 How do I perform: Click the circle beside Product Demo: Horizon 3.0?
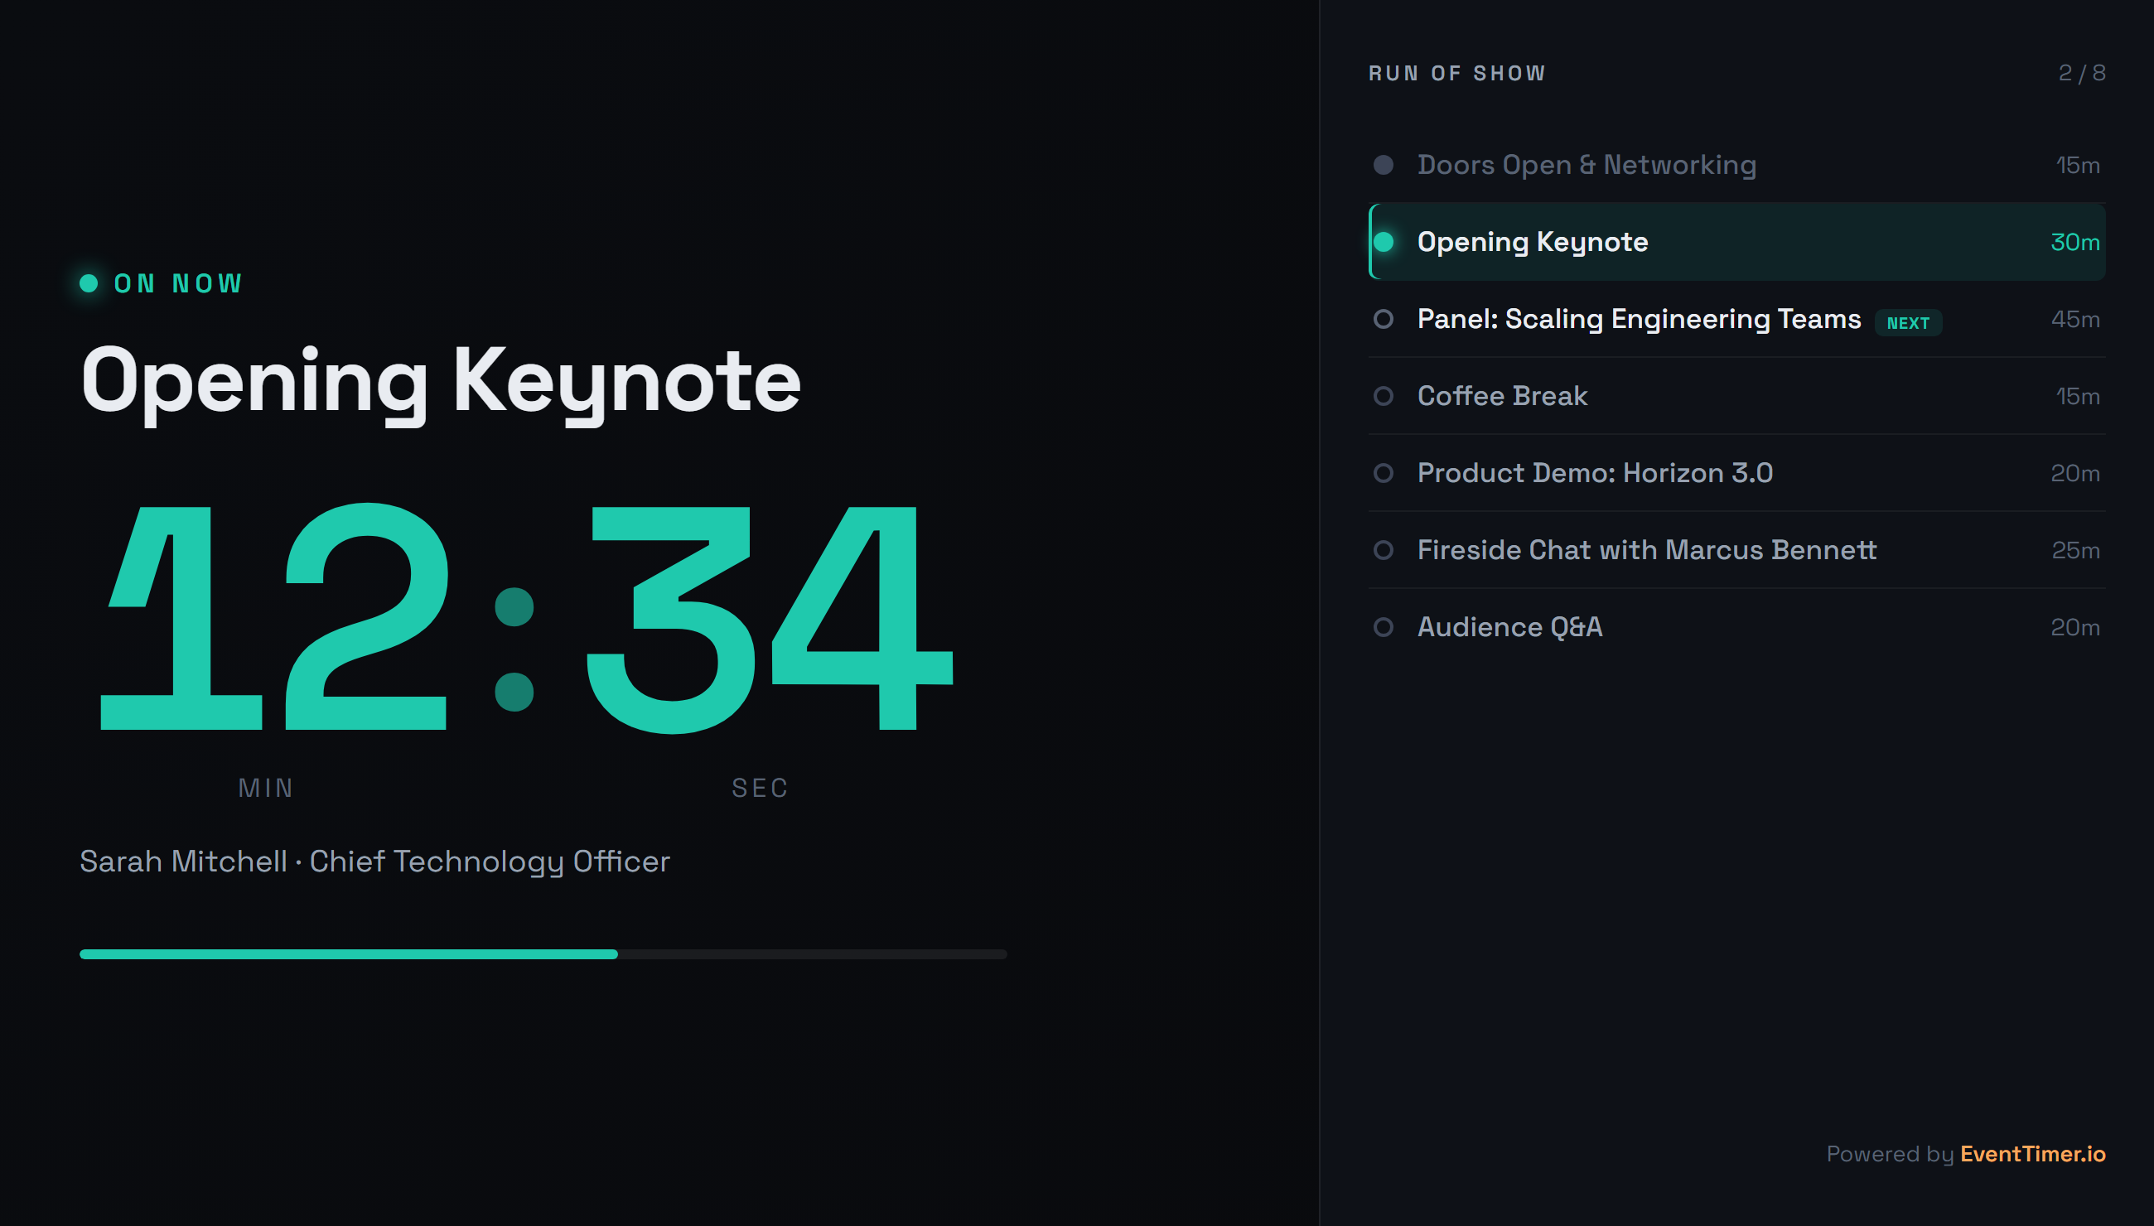pos(1383,473)
